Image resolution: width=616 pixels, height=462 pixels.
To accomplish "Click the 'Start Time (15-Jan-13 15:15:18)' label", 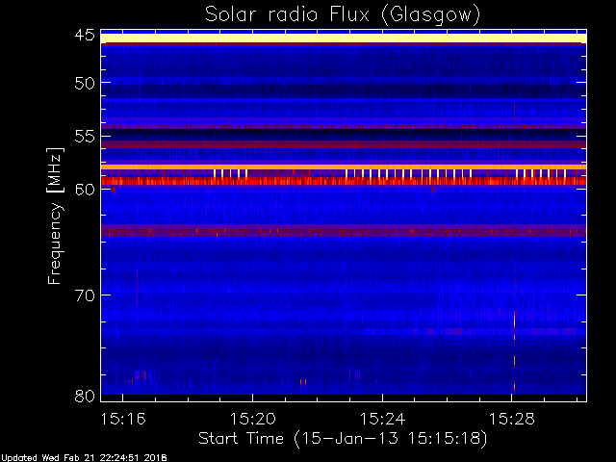I will click(343, 439).
